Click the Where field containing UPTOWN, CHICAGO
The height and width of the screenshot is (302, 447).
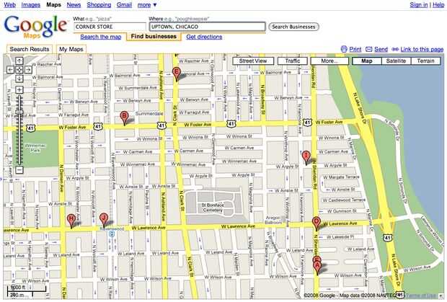pos(208,27)
